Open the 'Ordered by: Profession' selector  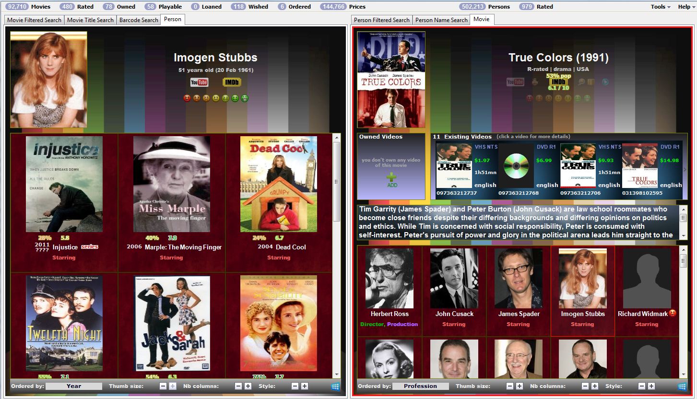tap(421, 386)
